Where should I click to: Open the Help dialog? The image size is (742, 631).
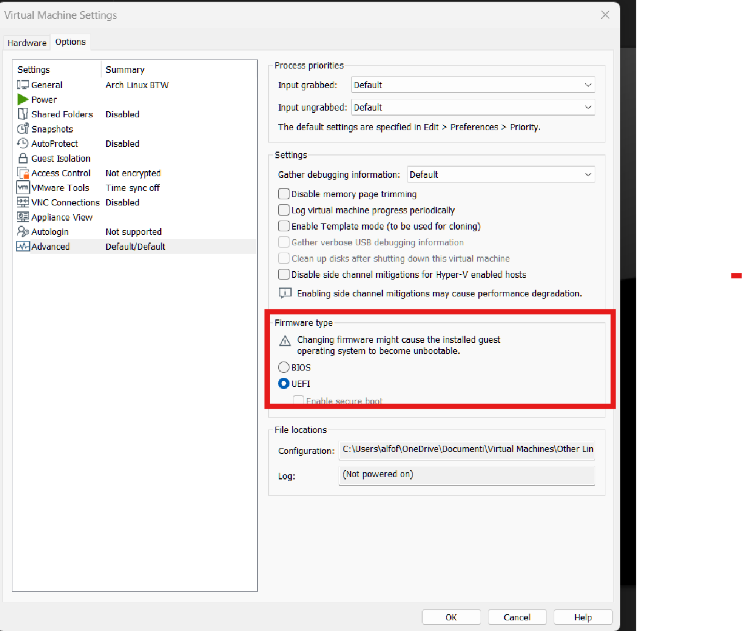(x=583, y=616)
